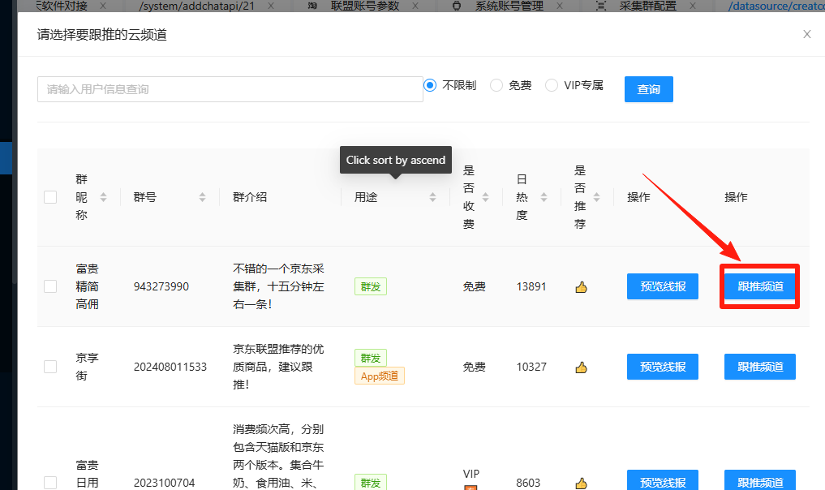825x490 pixels.
Task: Check the 富贵精简高佣 row checkbox
Action: (x=50, y=286)
